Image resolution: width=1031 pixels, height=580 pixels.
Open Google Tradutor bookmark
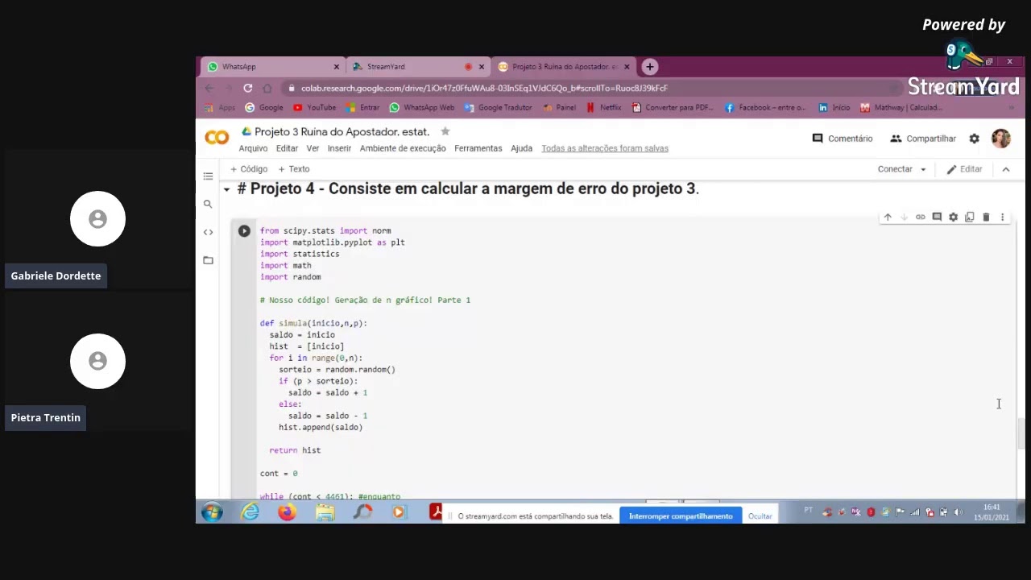coord(499,107)
